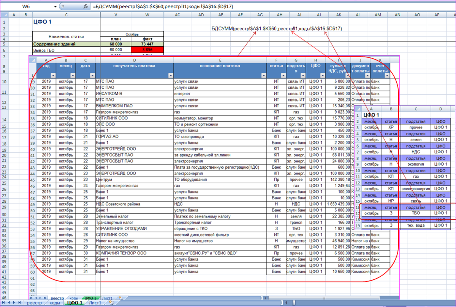
Task: Click last-sheet arrow in inner реестр window
Action: tap(44, 298)
